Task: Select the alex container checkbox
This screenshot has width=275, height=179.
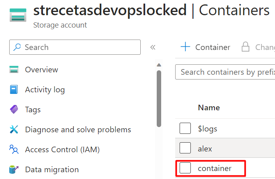Action: [185, 148]
